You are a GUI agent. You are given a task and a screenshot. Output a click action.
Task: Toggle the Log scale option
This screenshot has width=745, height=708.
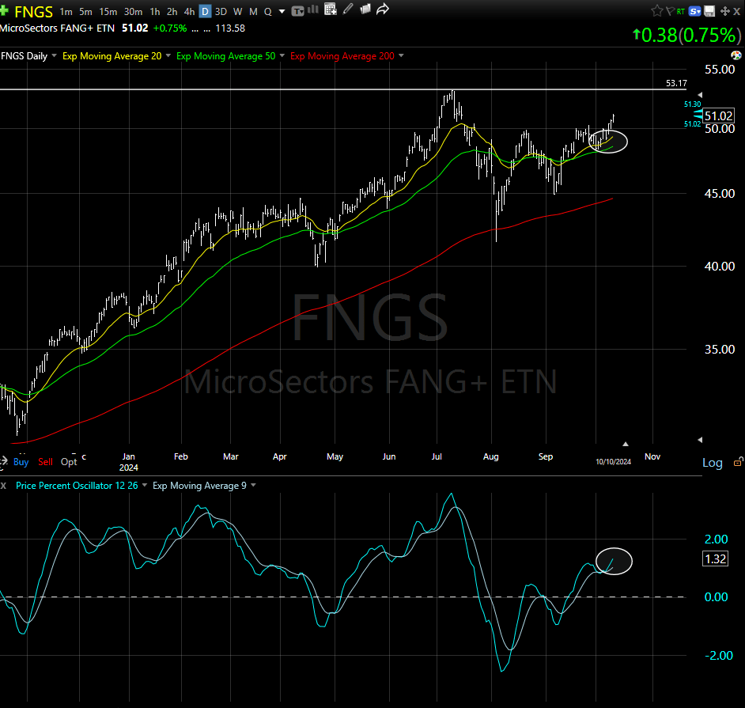coord(712,463)
